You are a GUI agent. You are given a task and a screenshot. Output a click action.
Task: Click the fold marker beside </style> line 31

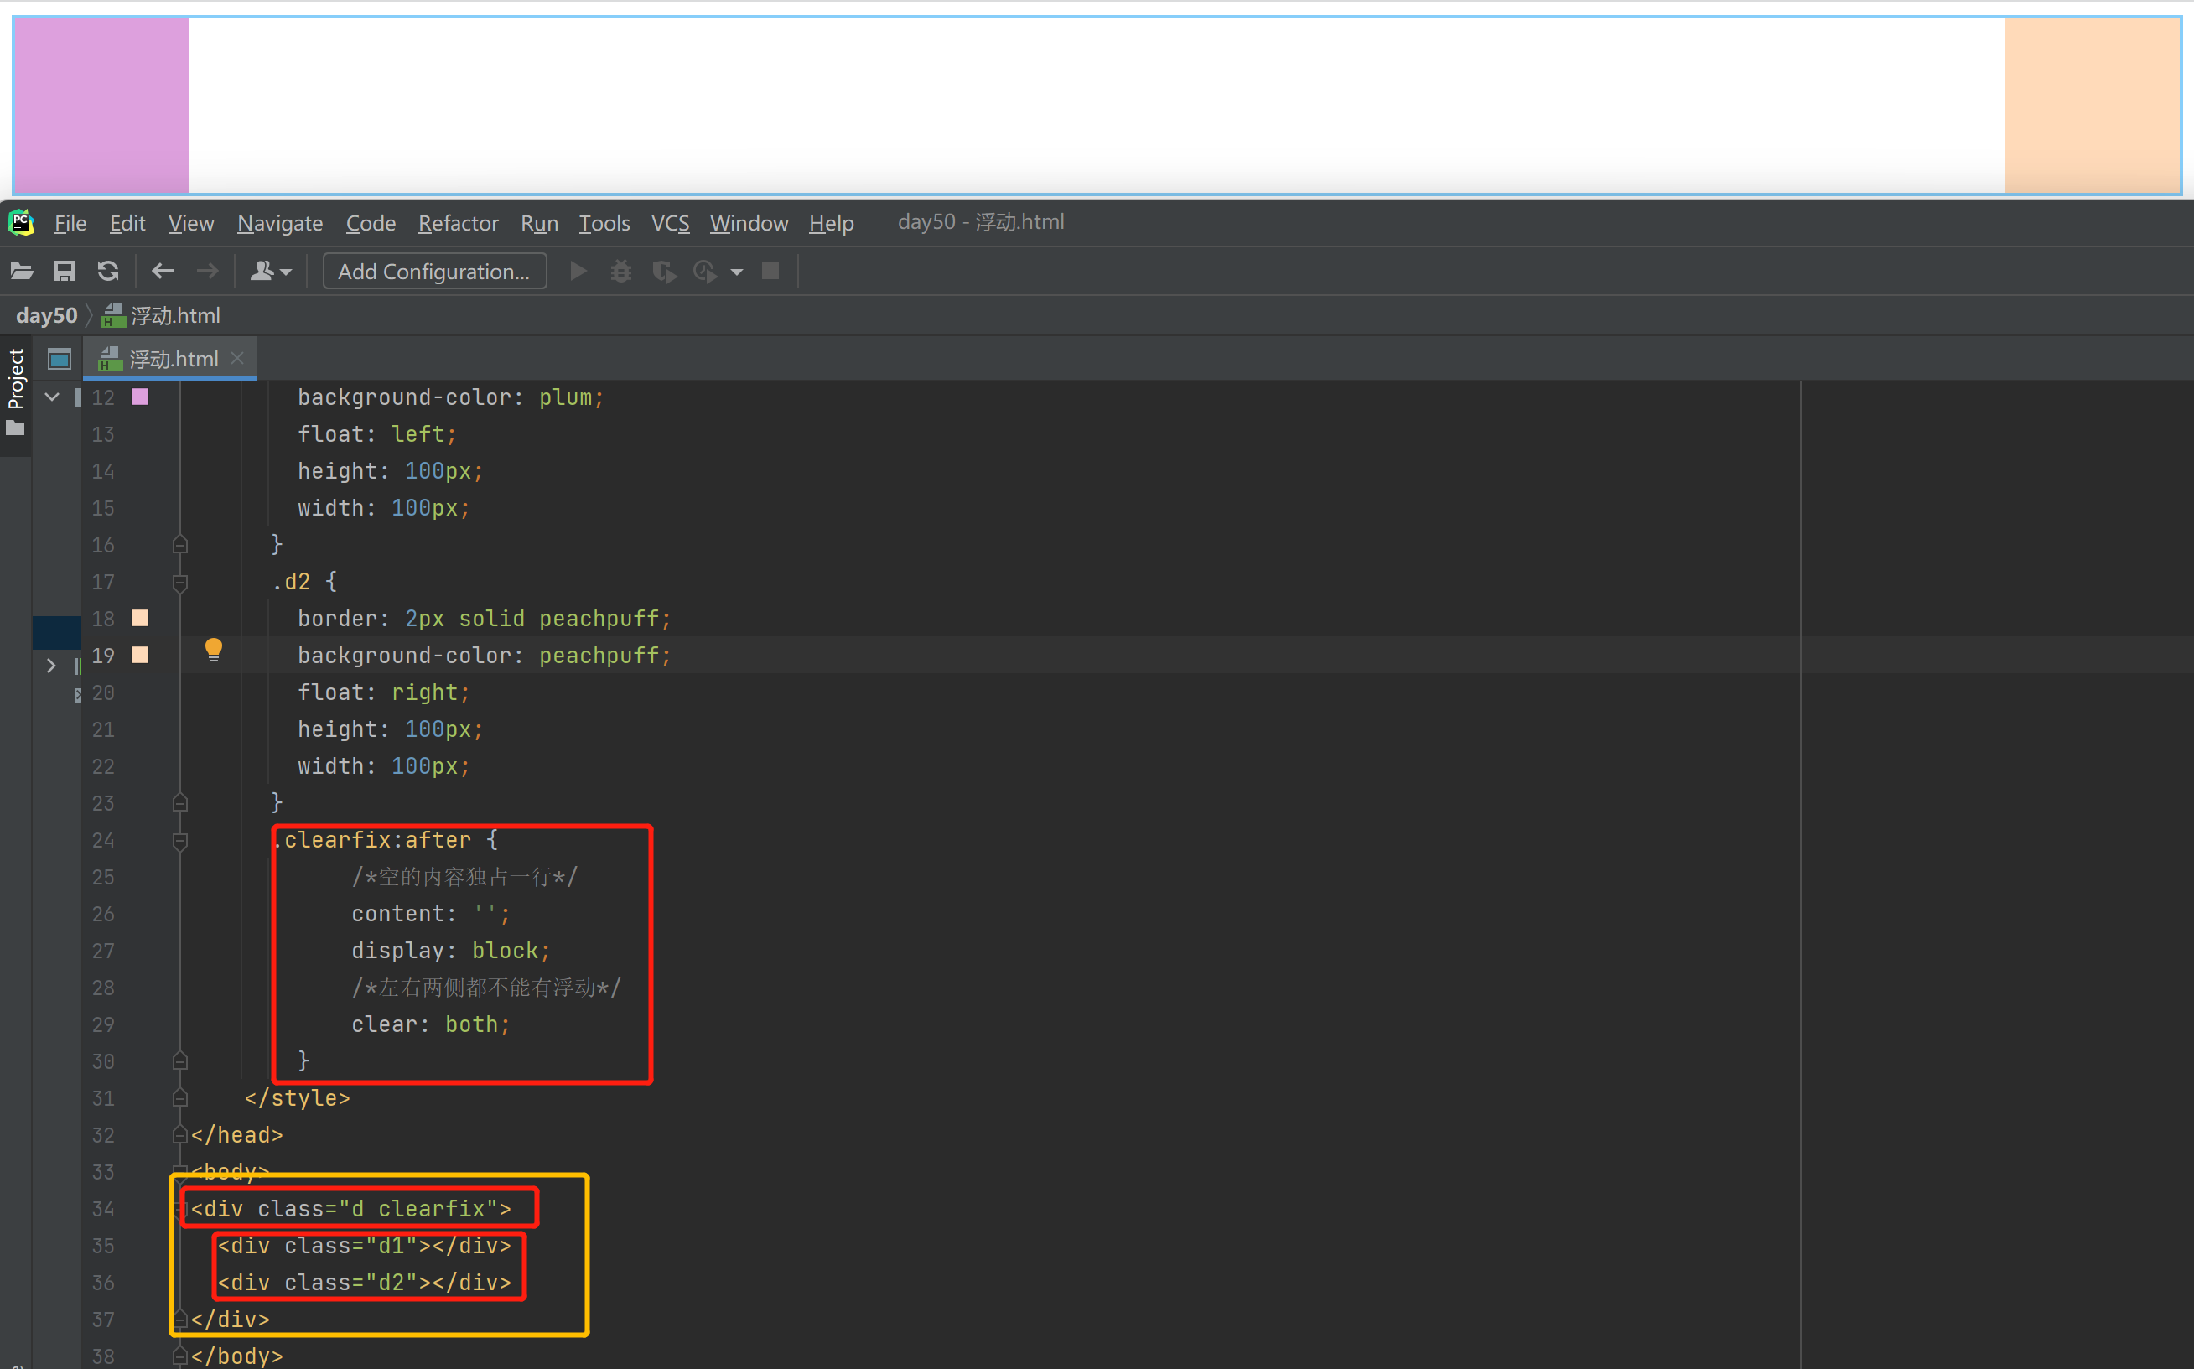[180, 1098]
